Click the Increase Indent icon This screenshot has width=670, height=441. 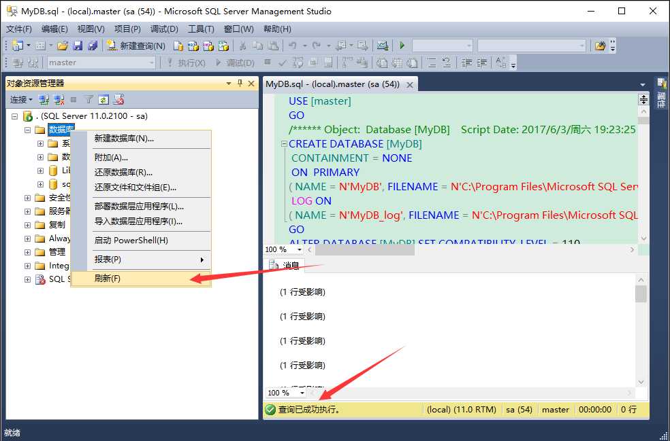[481, 63]
